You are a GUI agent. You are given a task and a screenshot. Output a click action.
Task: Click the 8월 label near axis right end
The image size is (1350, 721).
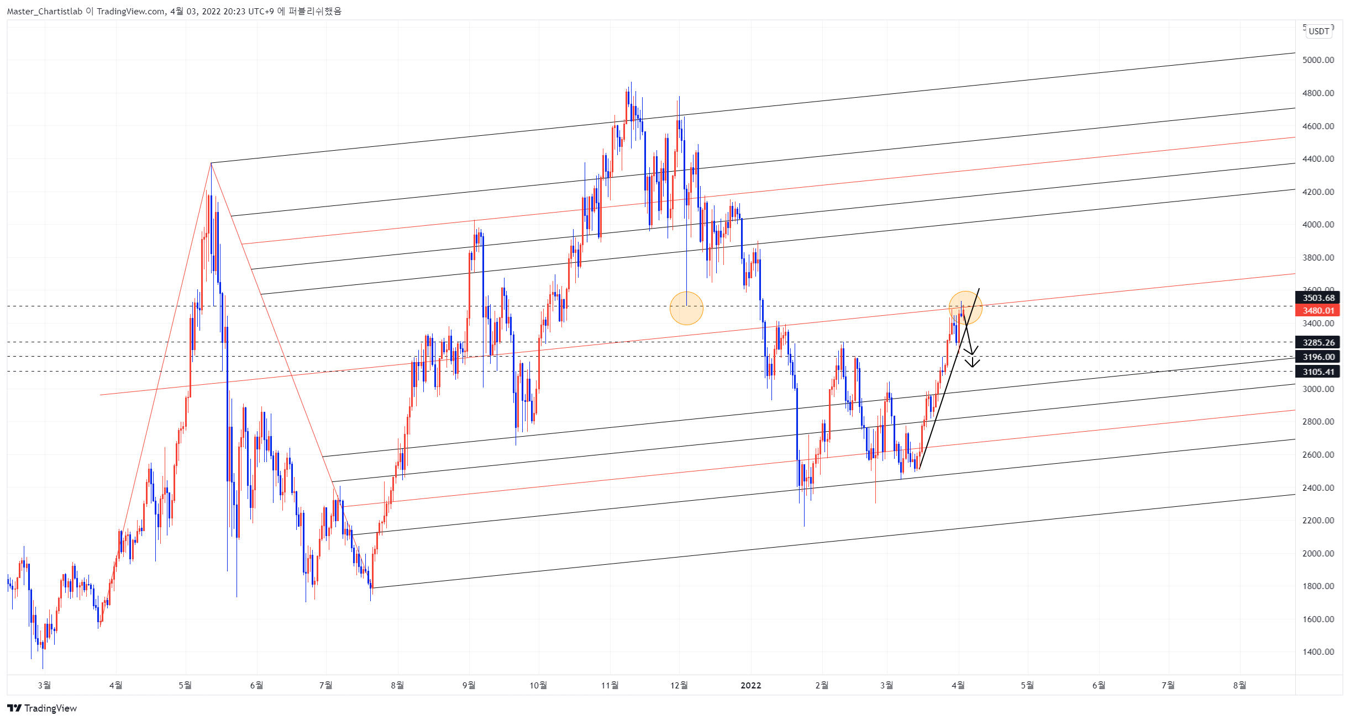tap(1239, 686)
